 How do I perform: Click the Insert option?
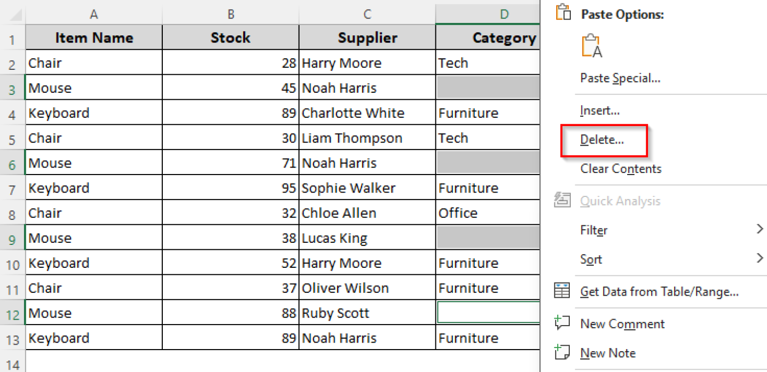tap(599, 110)
